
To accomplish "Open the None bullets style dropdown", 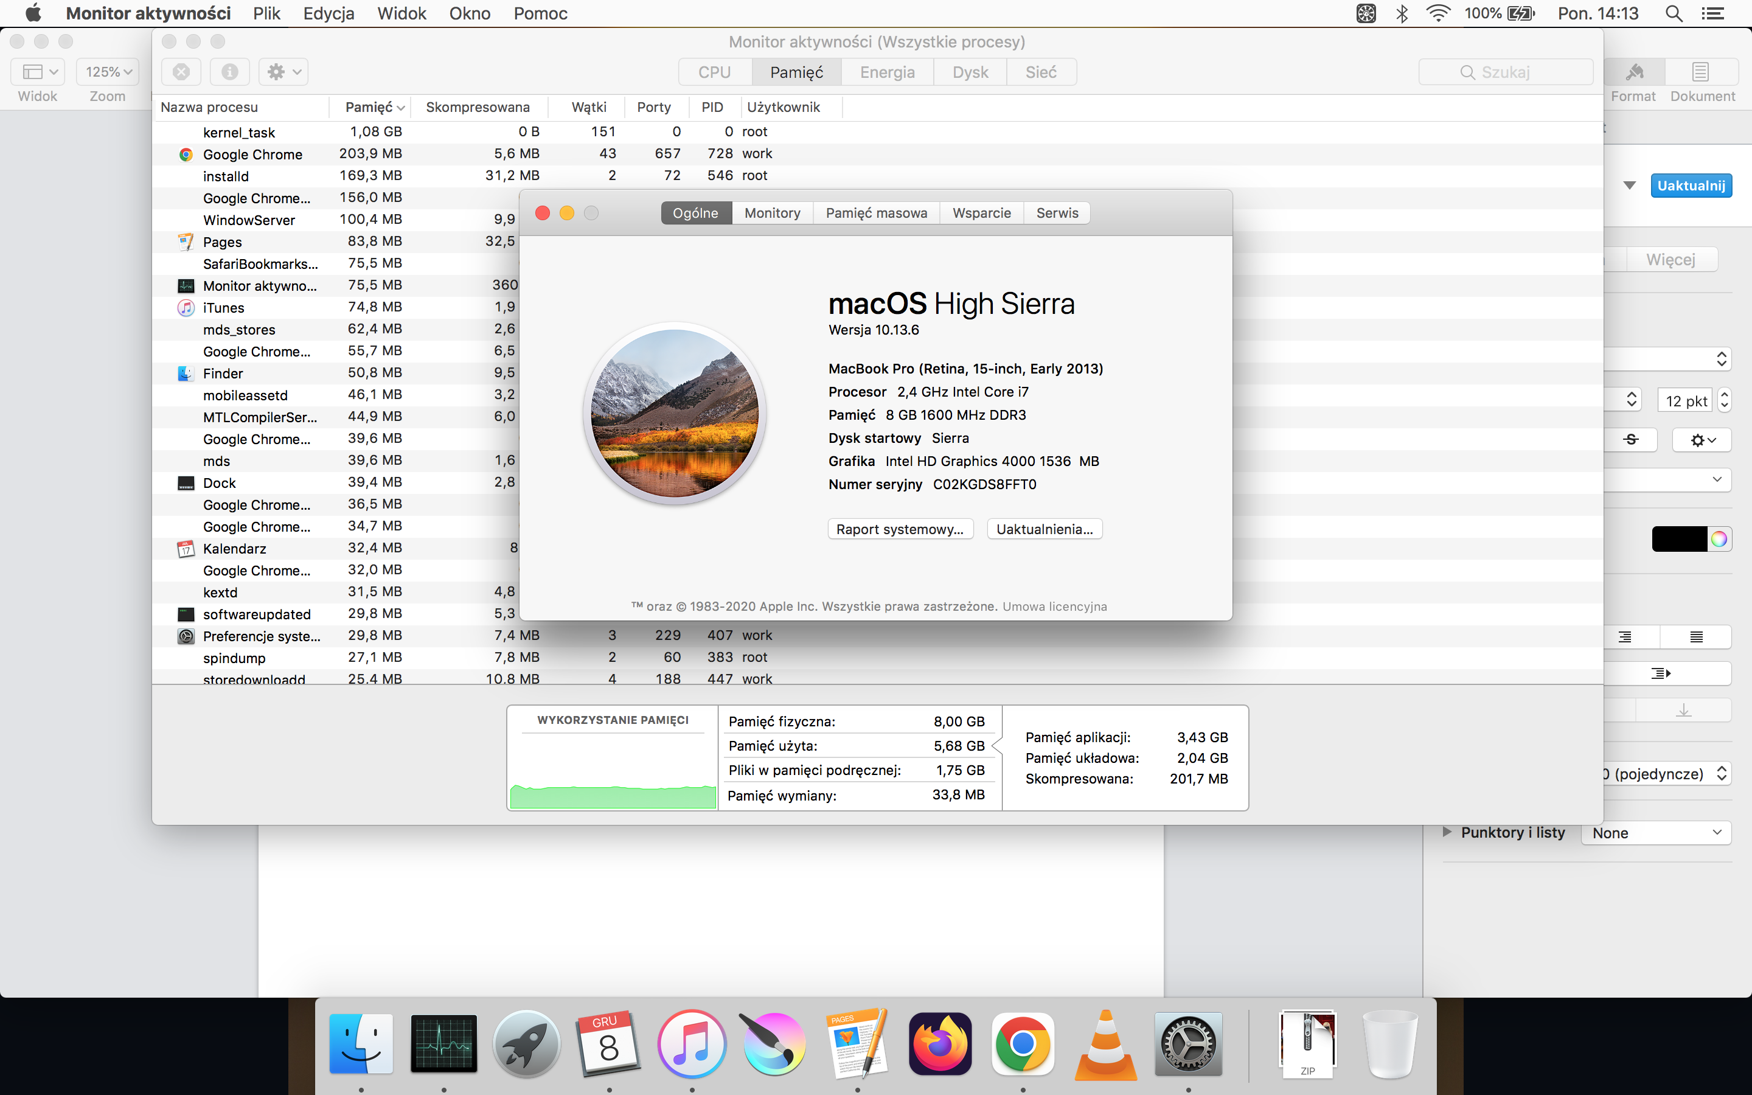I will [x=1656, y=833].
